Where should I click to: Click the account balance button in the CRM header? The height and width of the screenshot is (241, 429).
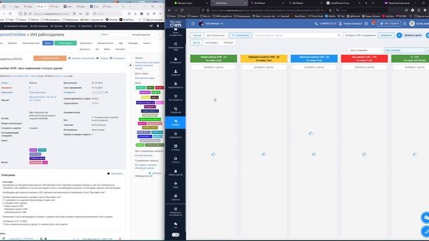(x=389, y=24)
